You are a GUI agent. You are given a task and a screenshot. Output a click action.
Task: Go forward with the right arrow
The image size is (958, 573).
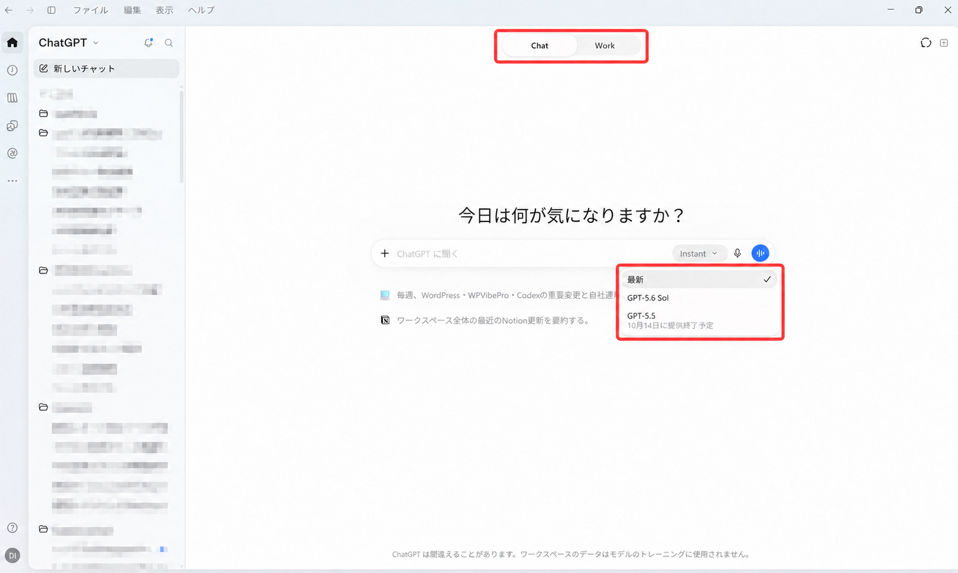pyautogui.click(x=30, y=10)
